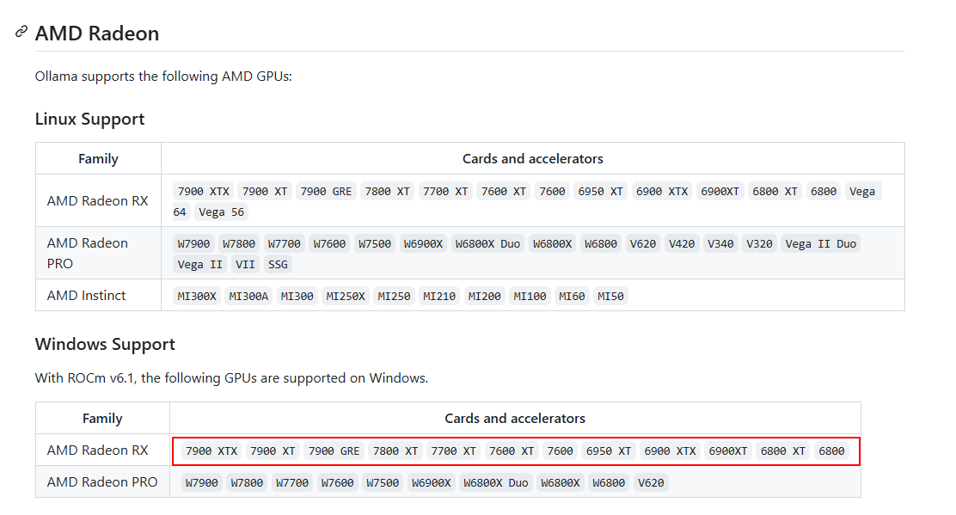Click the AMD Radeon RX cell in the Linux table

(97, 201)
